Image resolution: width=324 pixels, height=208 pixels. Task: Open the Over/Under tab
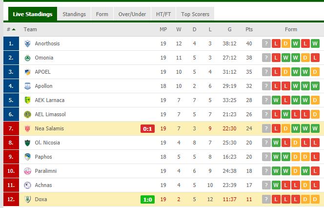[x=132, y=14]
